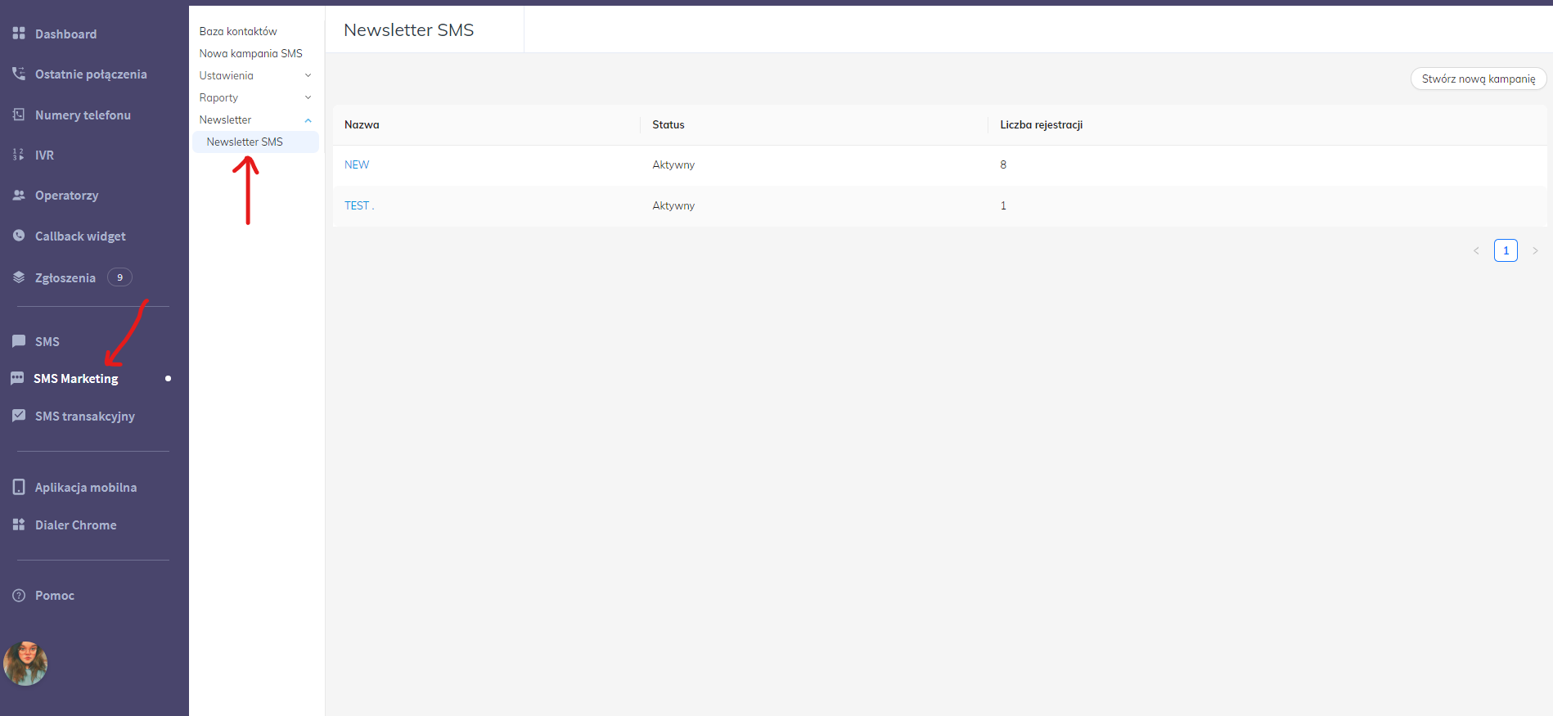Click the IVR icon in sidebar
This screenshot has width=1553, height=716.
pyautogui.click(x=19, y=155)
